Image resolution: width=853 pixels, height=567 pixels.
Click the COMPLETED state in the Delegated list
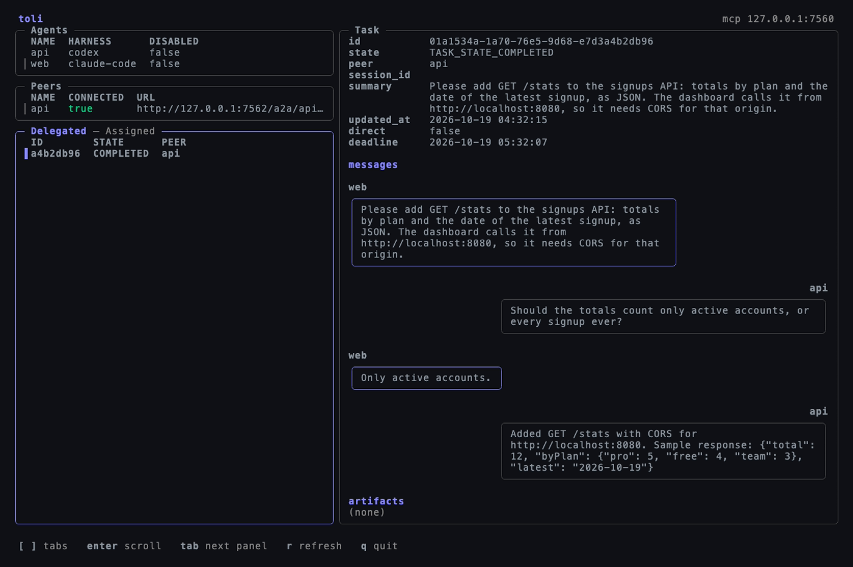[121, 154]
